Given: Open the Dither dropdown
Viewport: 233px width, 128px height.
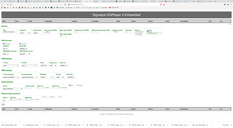Looking at the screenshot, I should click(x=43, y=66).
